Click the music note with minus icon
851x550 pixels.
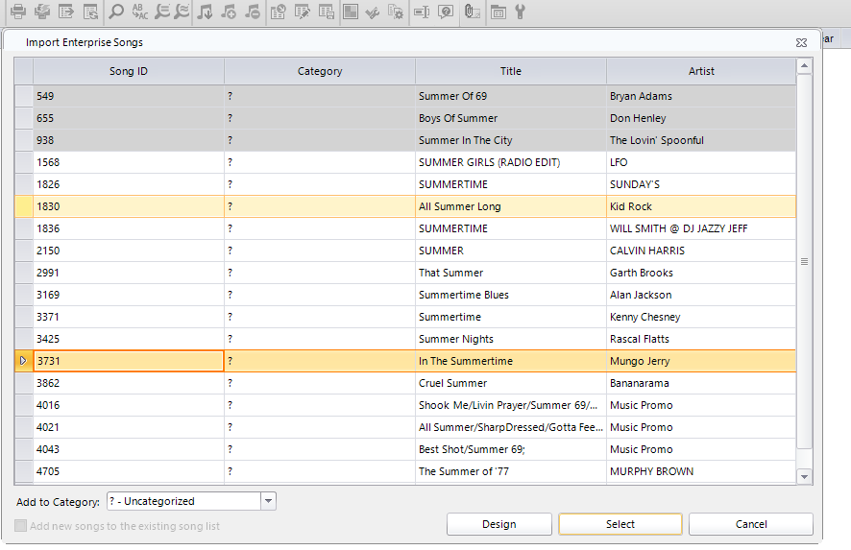tap(253, 12)
